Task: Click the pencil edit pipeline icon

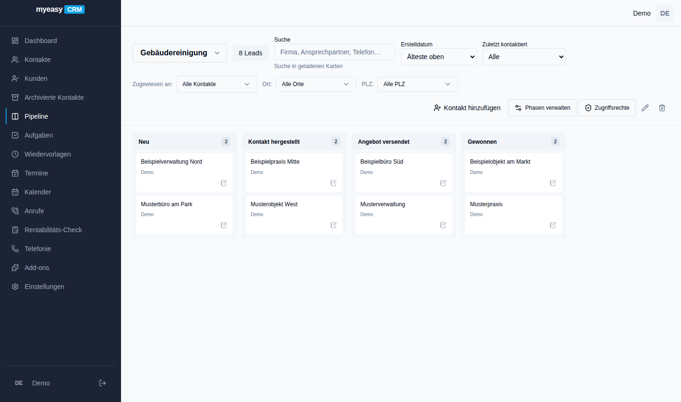Action: (645, 108)
